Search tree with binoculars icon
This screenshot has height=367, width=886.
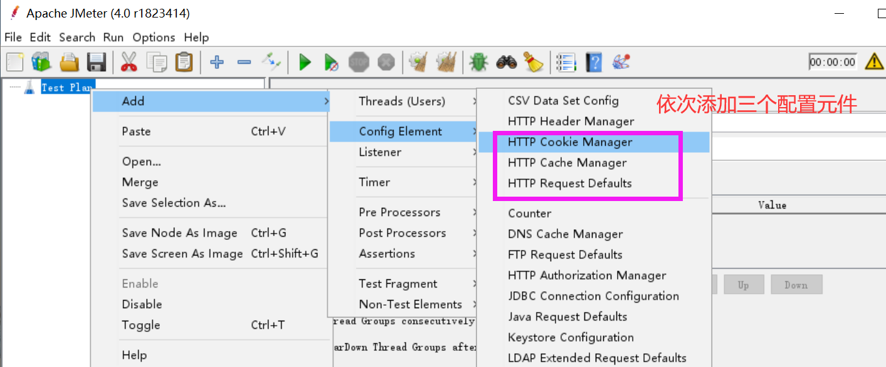[506, 62]
